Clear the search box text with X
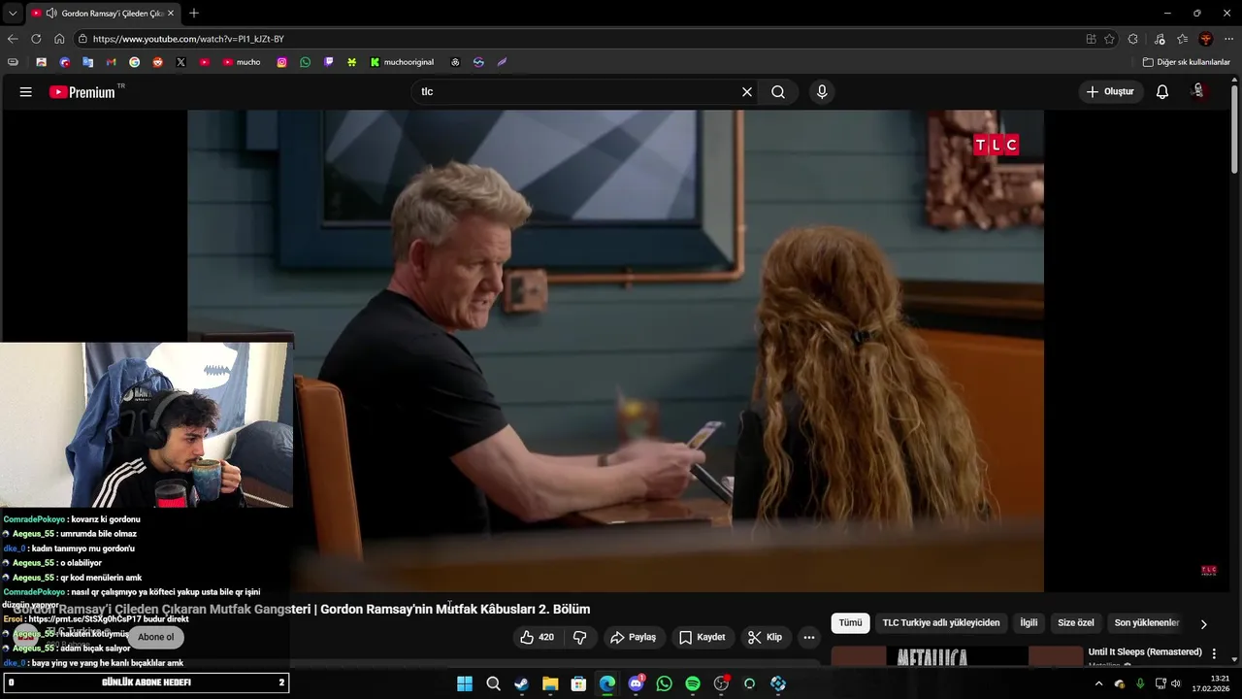Viewport: 1242px width, 699px height. pyautogui.click(x=747, y=92)
